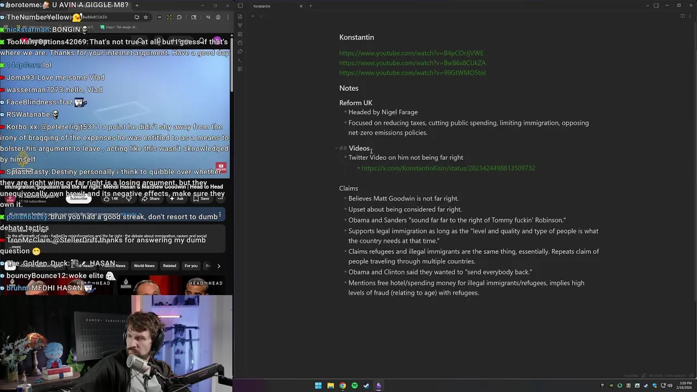Select the Konstantin note tab
The image size is (697, 392).
click(277, 6)
